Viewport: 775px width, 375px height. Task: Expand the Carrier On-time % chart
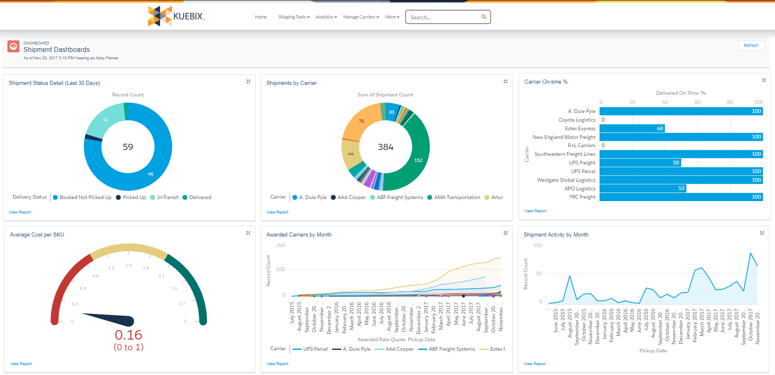[764, 80]
